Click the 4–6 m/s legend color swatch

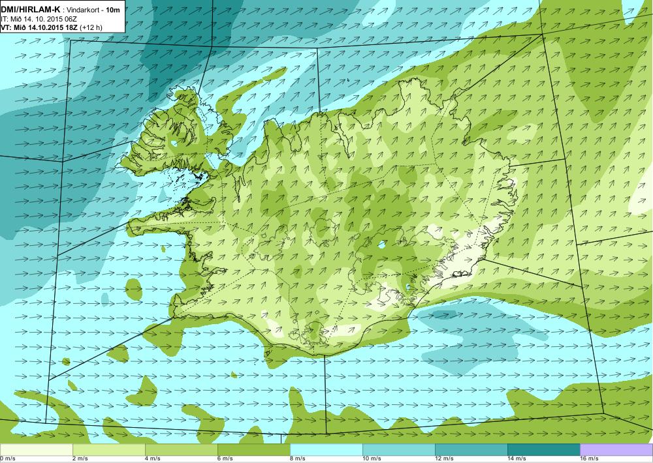click(181, 450)
